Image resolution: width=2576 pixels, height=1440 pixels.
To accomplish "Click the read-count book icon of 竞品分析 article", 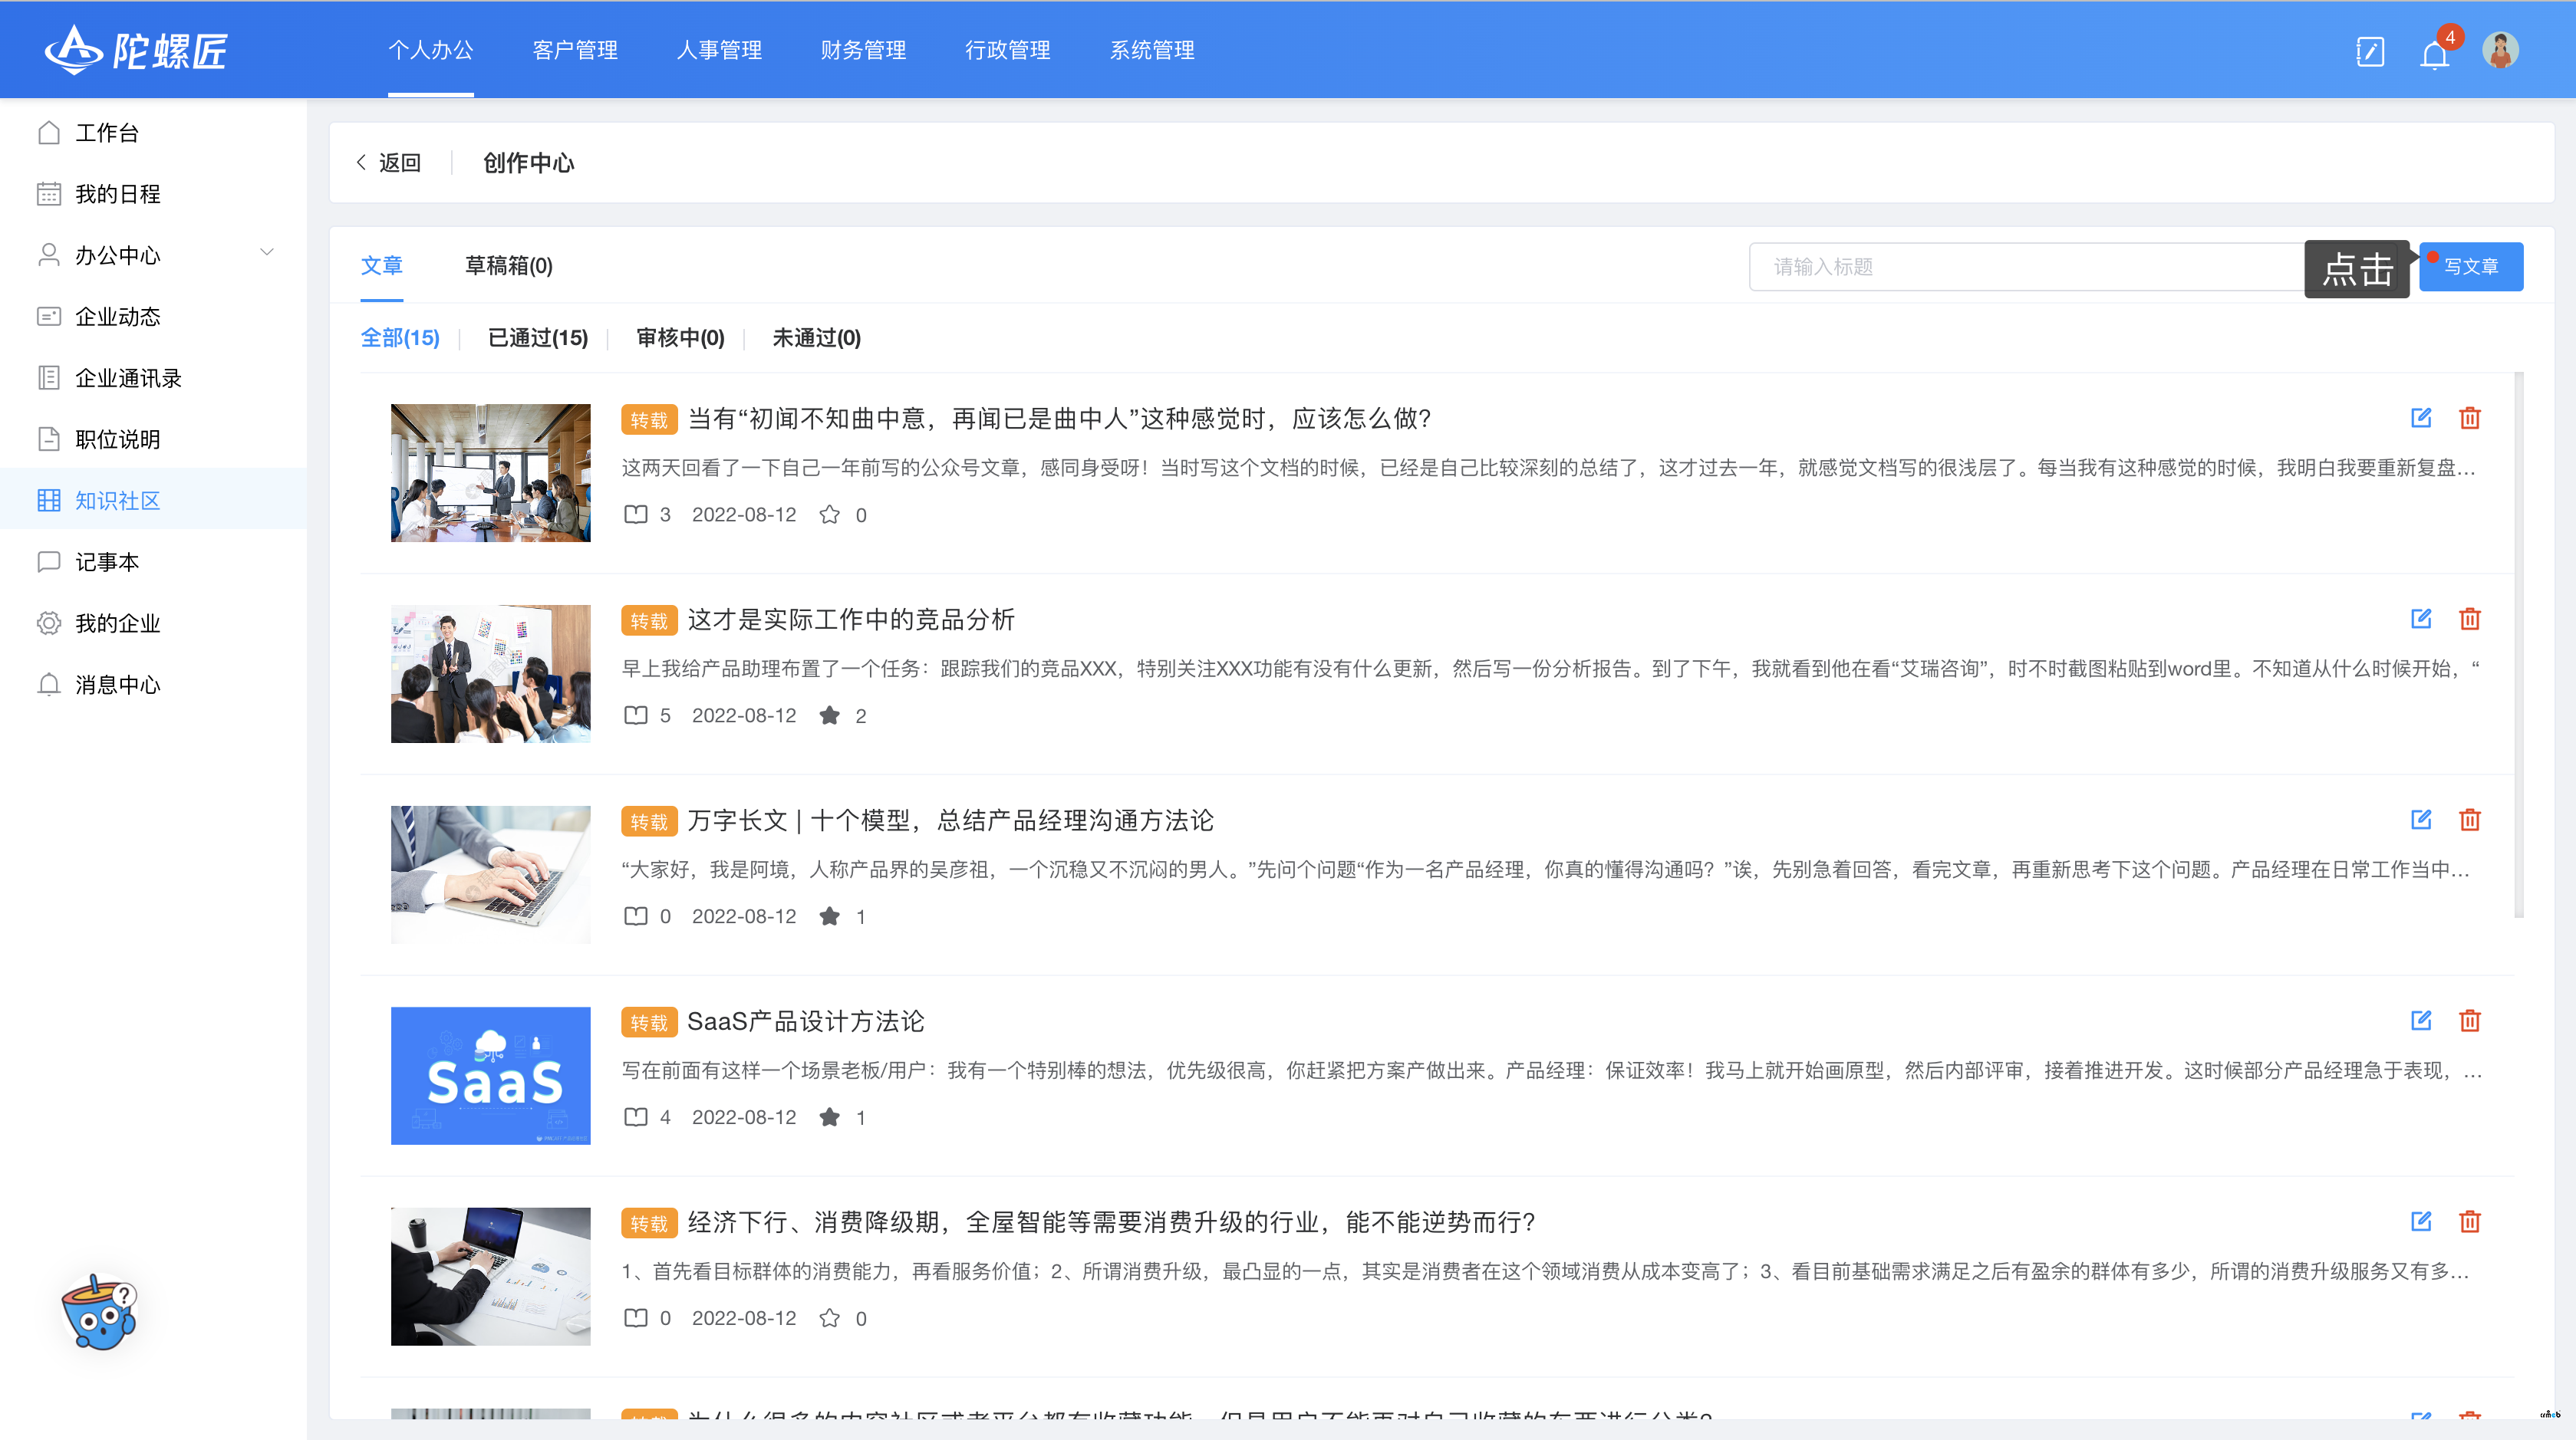I will [636, 715].
